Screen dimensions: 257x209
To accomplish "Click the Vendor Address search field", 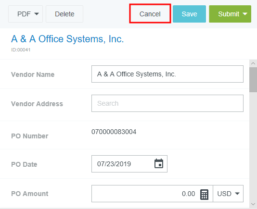I will pyautogui.click(x=167, y=103).
